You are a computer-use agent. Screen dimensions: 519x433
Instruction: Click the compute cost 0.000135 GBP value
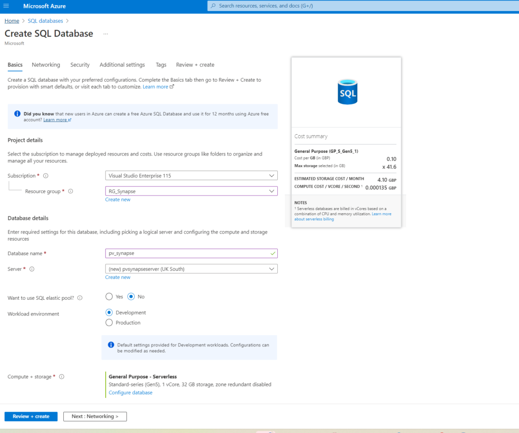point(381,187)
